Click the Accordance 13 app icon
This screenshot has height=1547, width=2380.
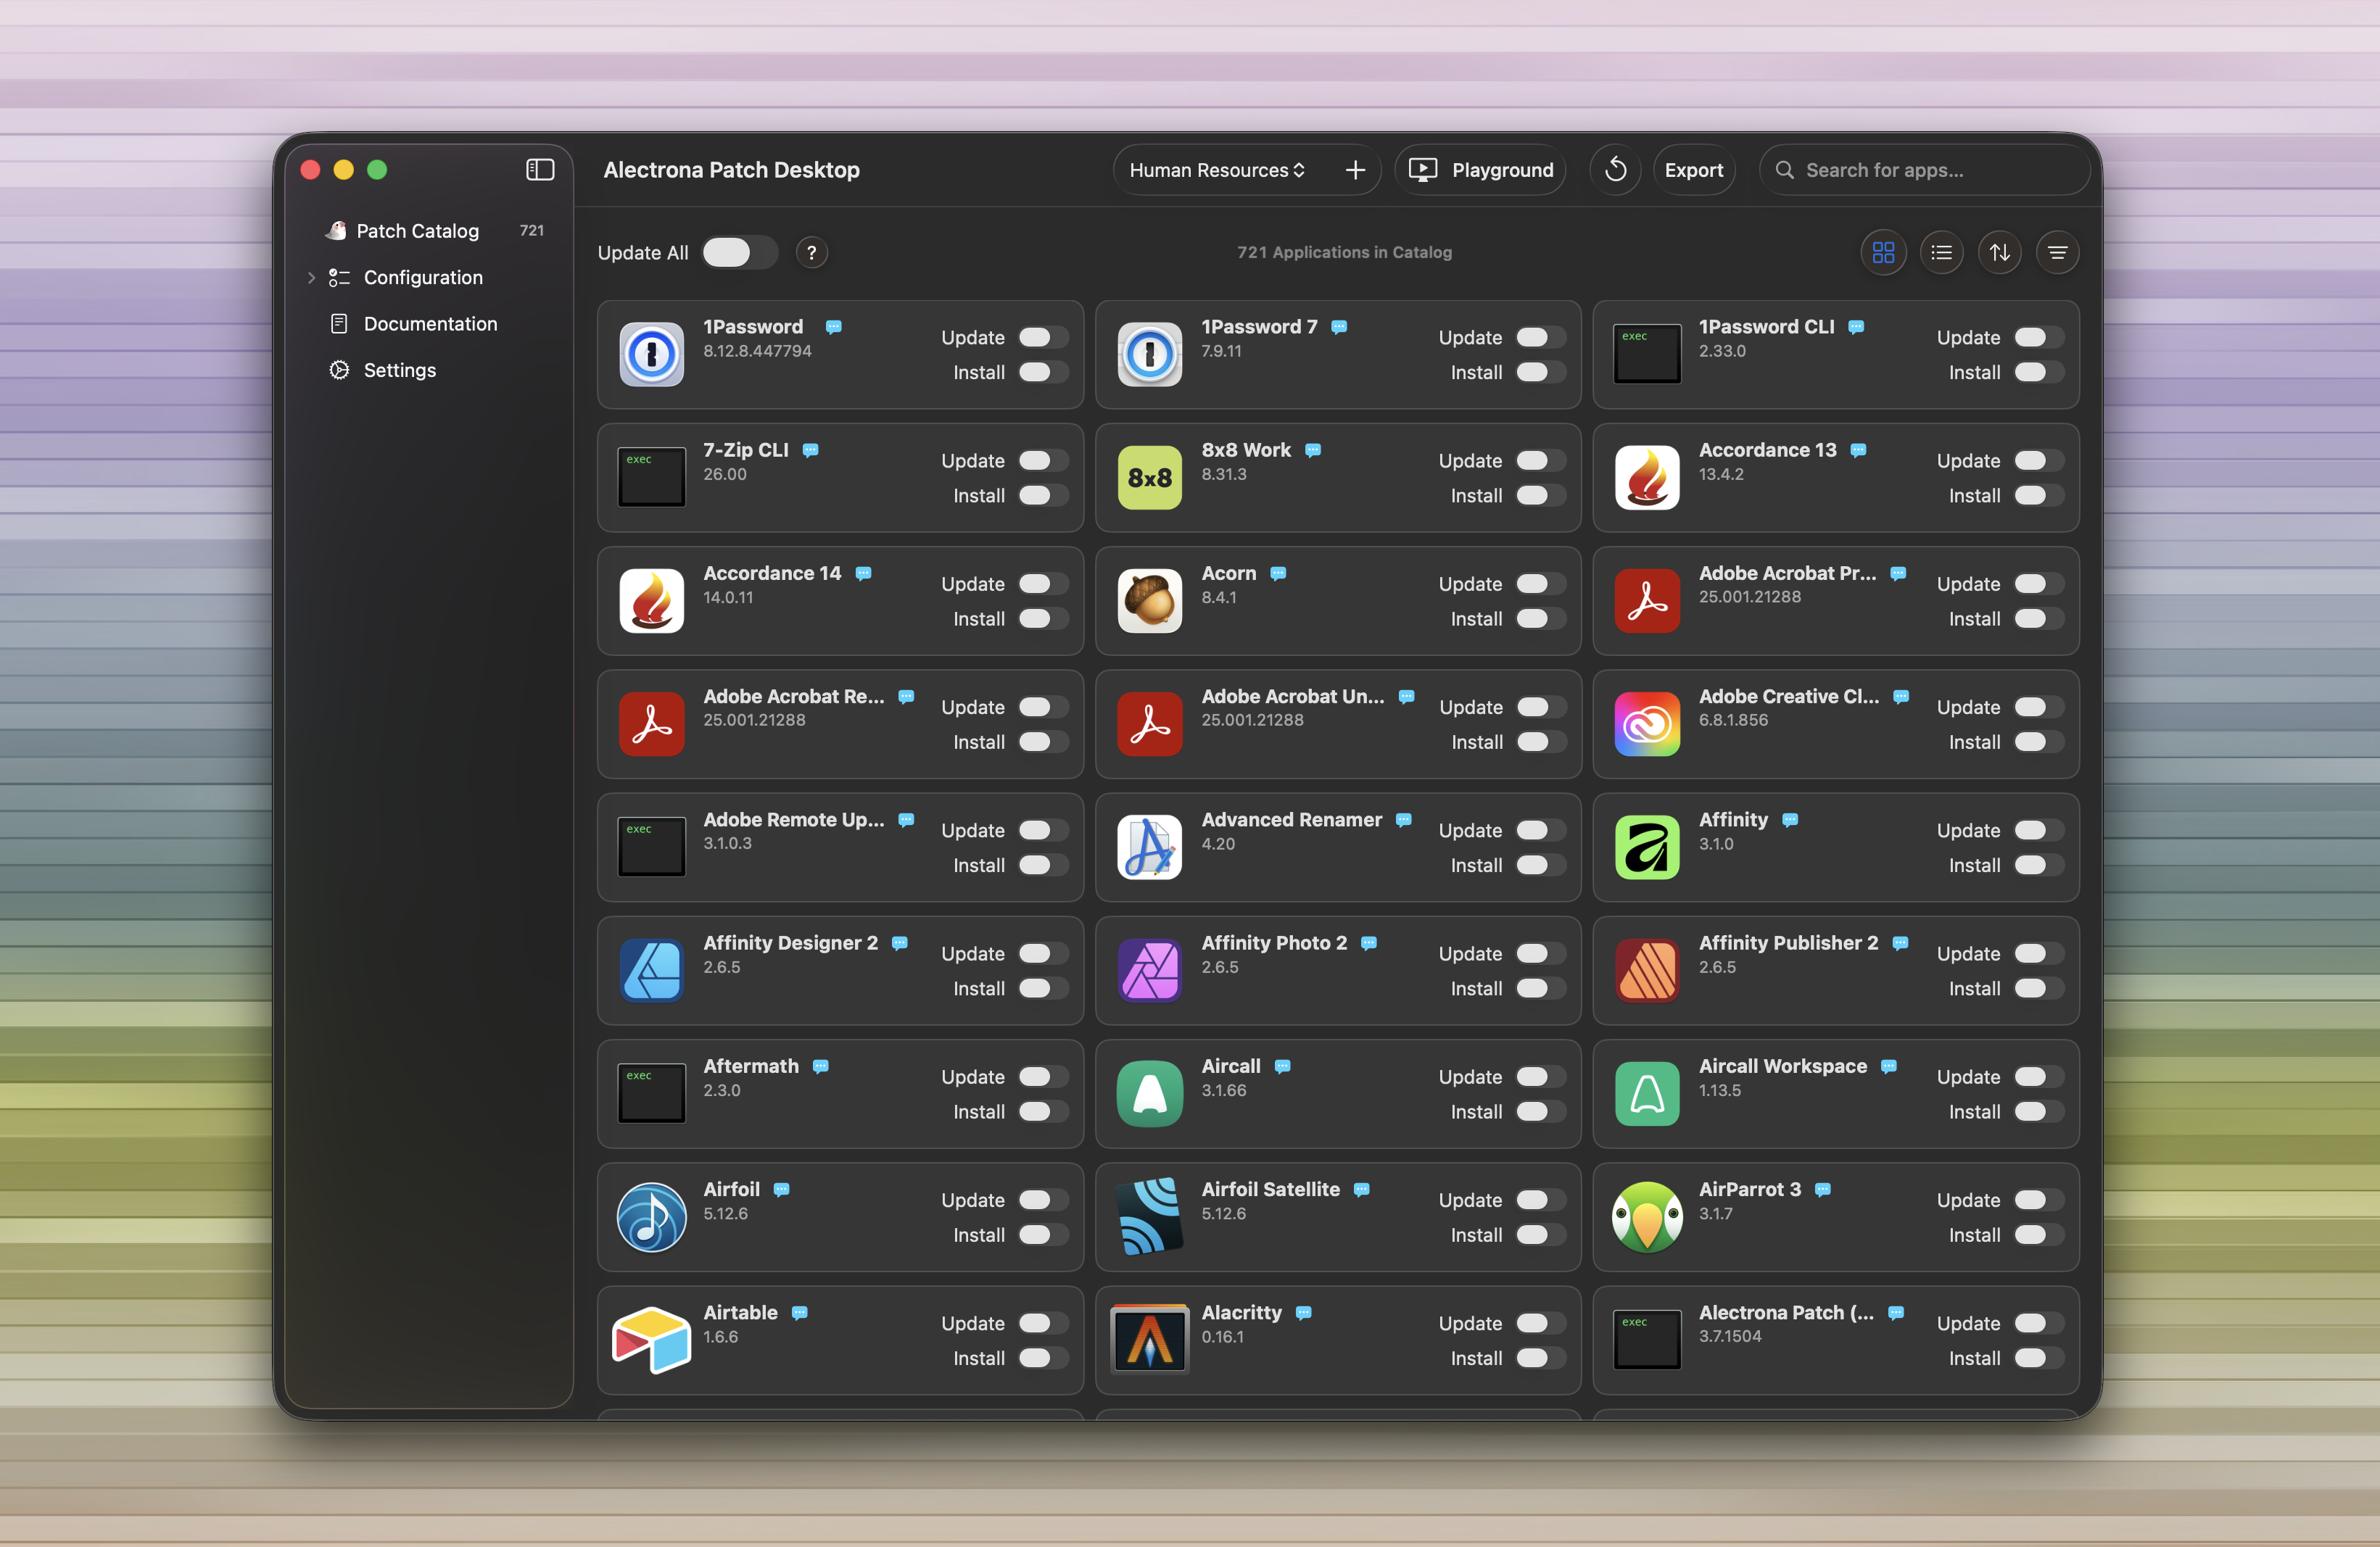tap(1646, 478)
